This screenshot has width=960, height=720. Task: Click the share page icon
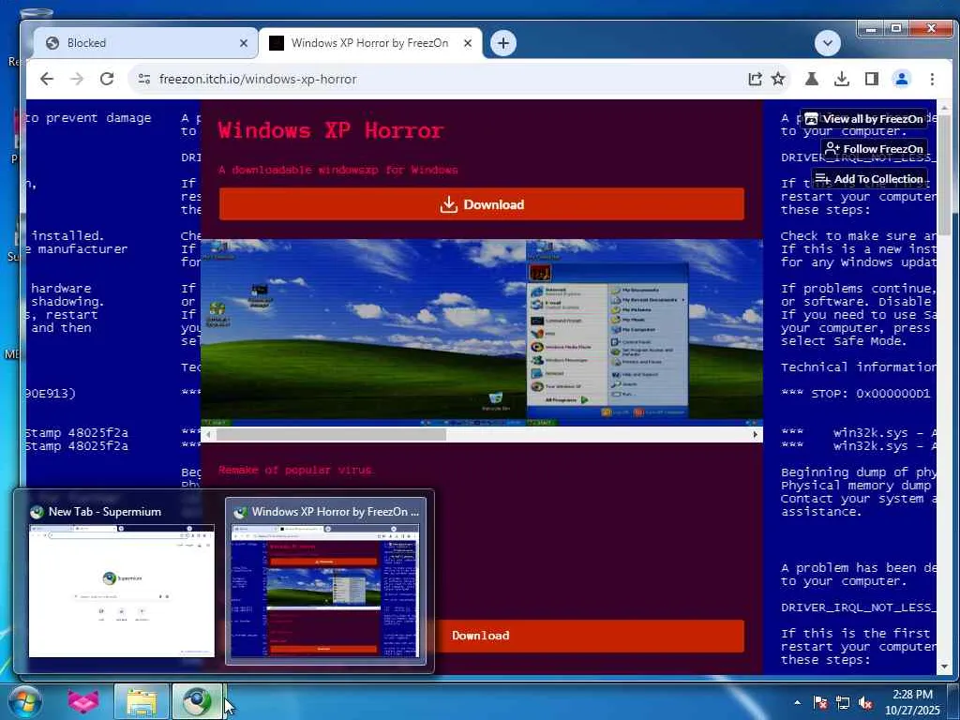tap(755, 79)
